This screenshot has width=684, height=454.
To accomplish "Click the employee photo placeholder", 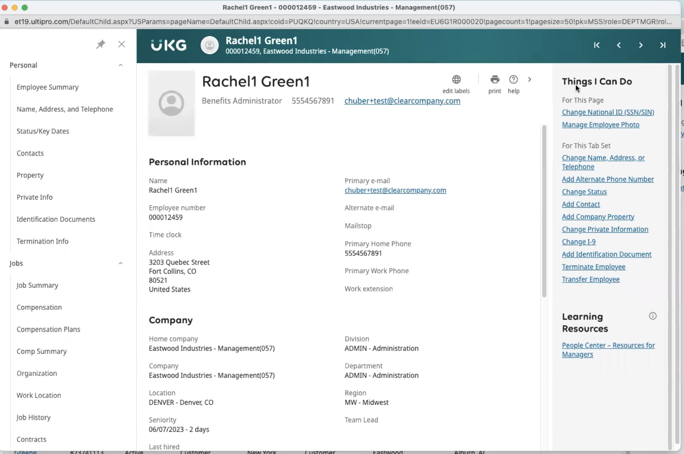I will pos(171,103).
